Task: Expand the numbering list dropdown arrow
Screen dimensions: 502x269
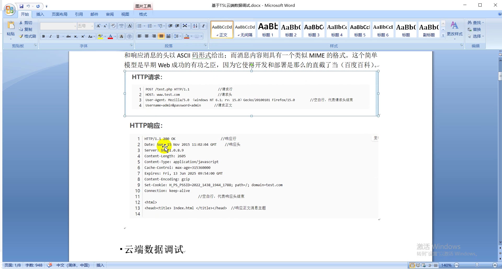Action: (x=155, y=26)
